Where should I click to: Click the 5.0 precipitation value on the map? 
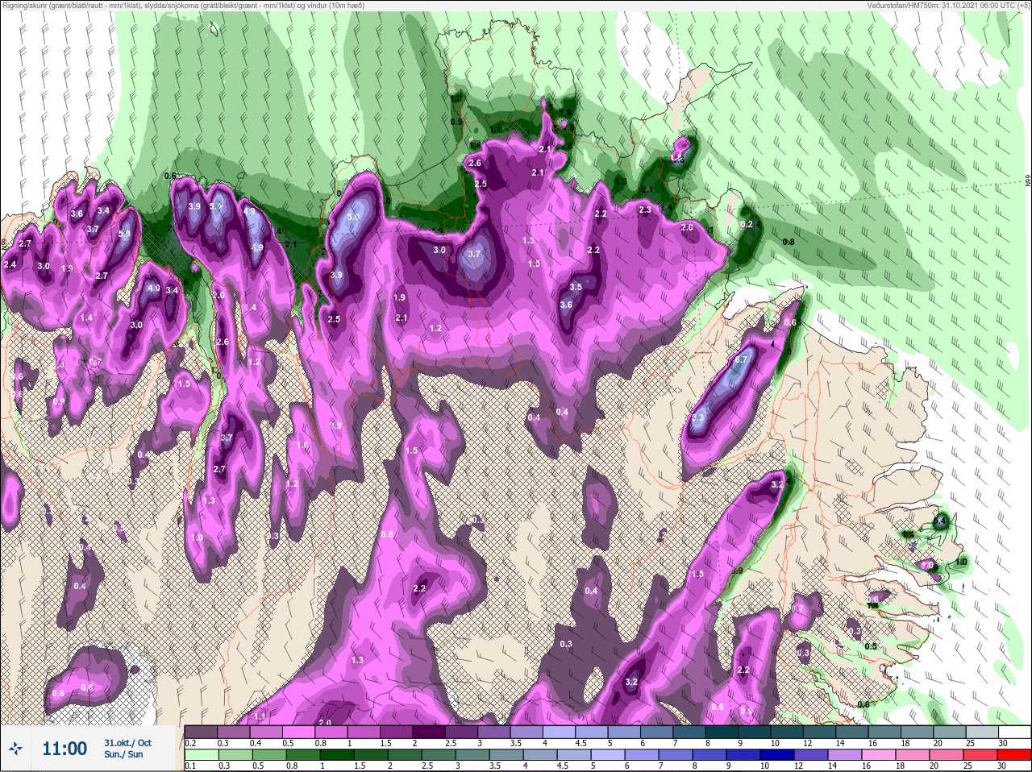click(x=353, y=218)
